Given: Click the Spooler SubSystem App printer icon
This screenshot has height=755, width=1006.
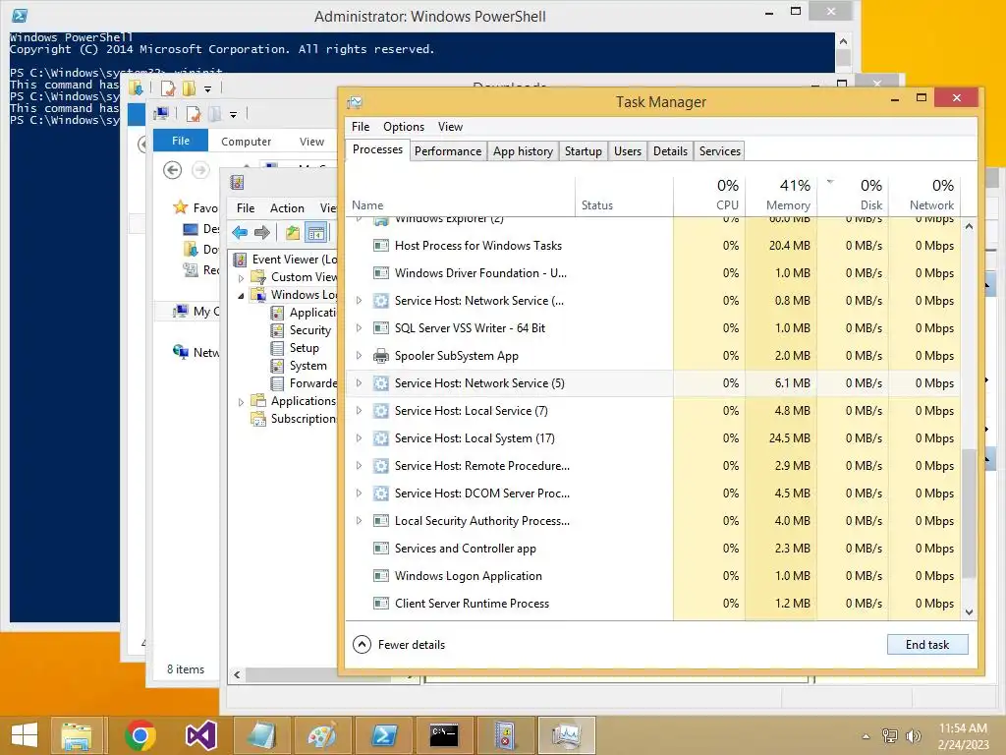Looking at the screenshot, I should [x=381, y=356].
